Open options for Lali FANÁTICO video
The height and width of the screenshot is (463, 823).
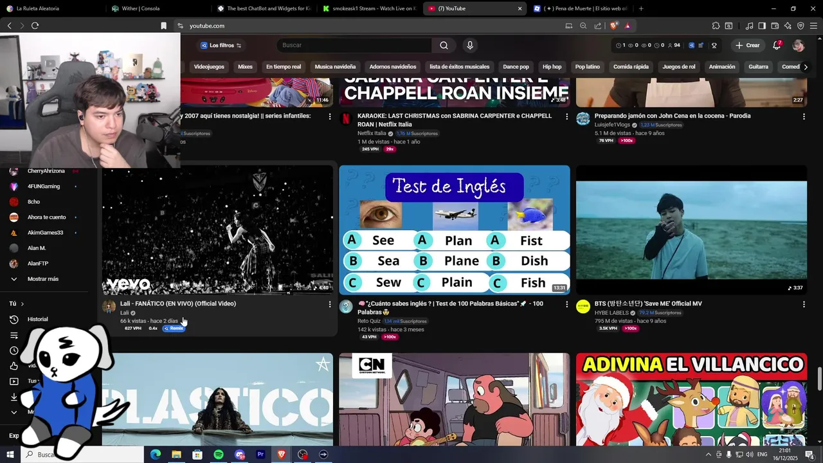point(330,304)
